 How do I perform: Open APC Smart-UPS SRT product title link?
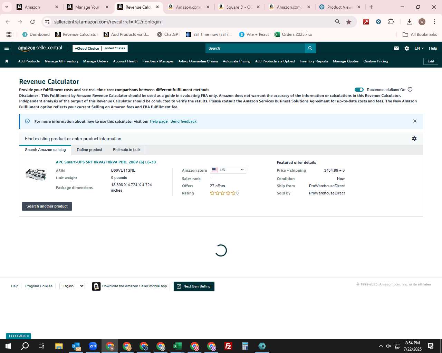pyautogui.click(x=106, y=162)
